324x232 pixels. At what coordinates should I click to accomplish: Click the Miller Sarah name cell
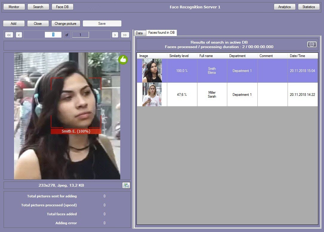[212, 95]
